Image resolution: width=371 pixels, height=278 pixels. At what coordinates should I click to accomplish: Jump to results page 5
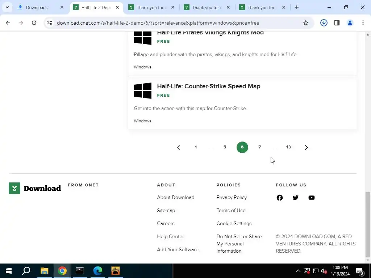point(225,147)
